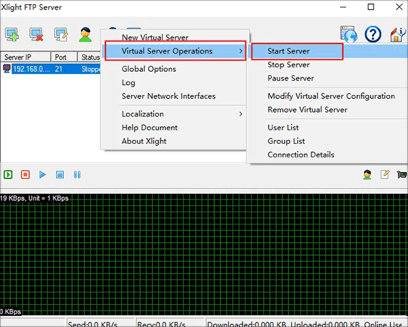
Task: Click the Send:0.0 KB/s status entry
Action: click(101, 322)
